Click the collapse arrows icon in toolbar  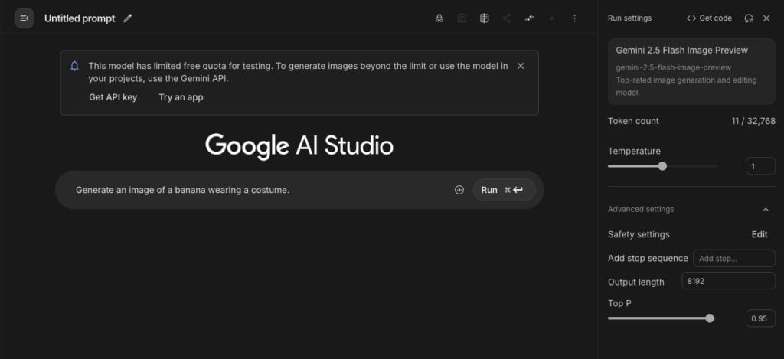(x=530, y=18)
